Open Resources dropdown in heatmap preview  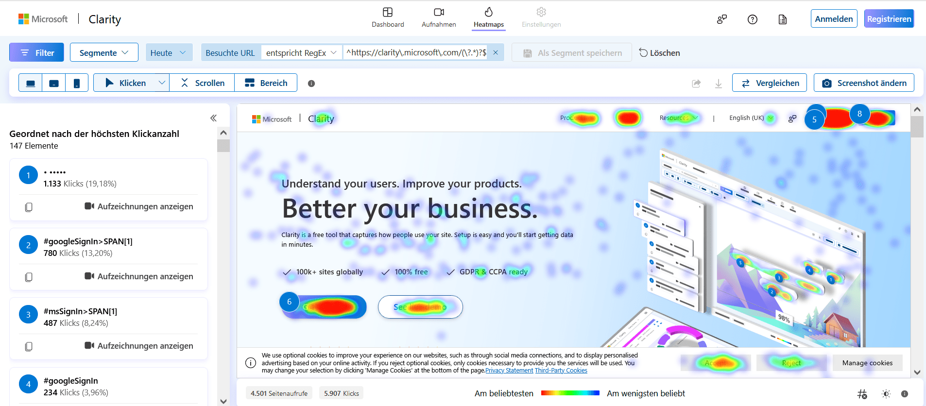point(679,118)
